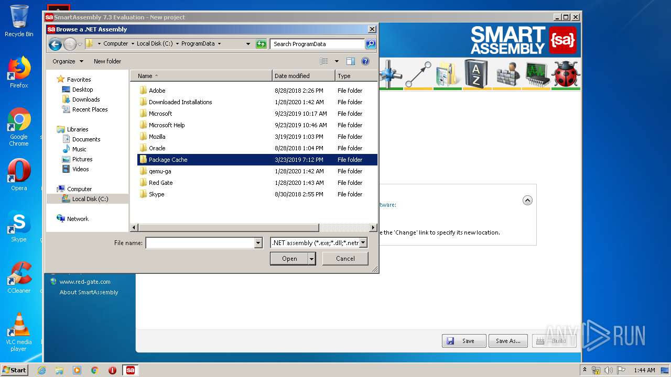Open the tamper protection guard icon
This screenshot has height=377, width=671.
coord(507,73)
